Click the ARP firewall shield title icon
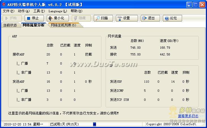This screenshot has width=207, height=128. [4, 5]
